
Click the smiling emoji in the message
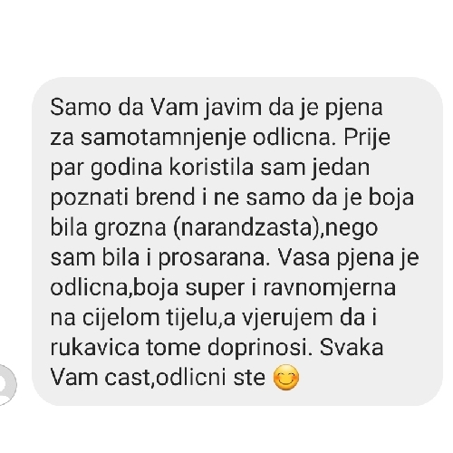286,378
